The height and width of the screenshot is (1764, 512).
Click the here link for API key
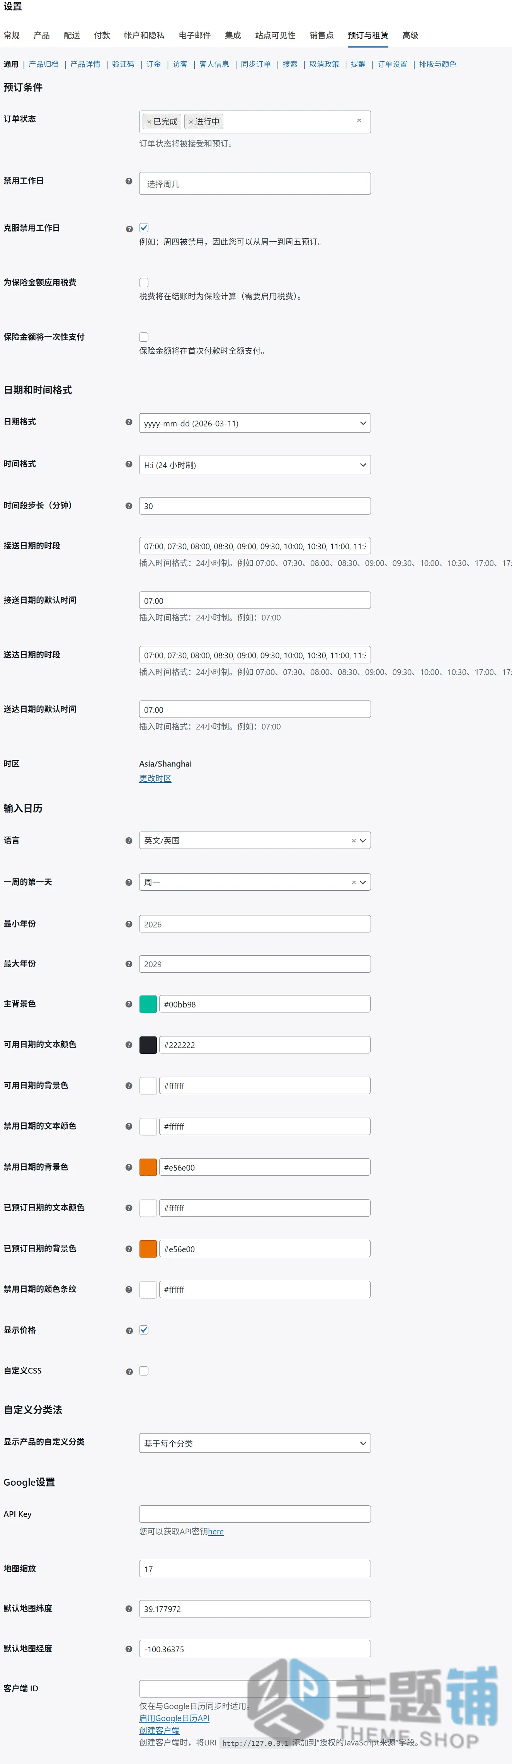click(x=216, y=1532)
